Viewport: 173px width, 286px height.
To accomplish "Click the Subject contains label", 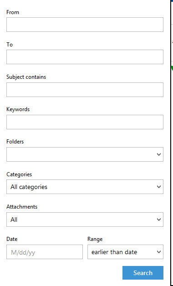I will pyautogui.click(x=26, y=77).
